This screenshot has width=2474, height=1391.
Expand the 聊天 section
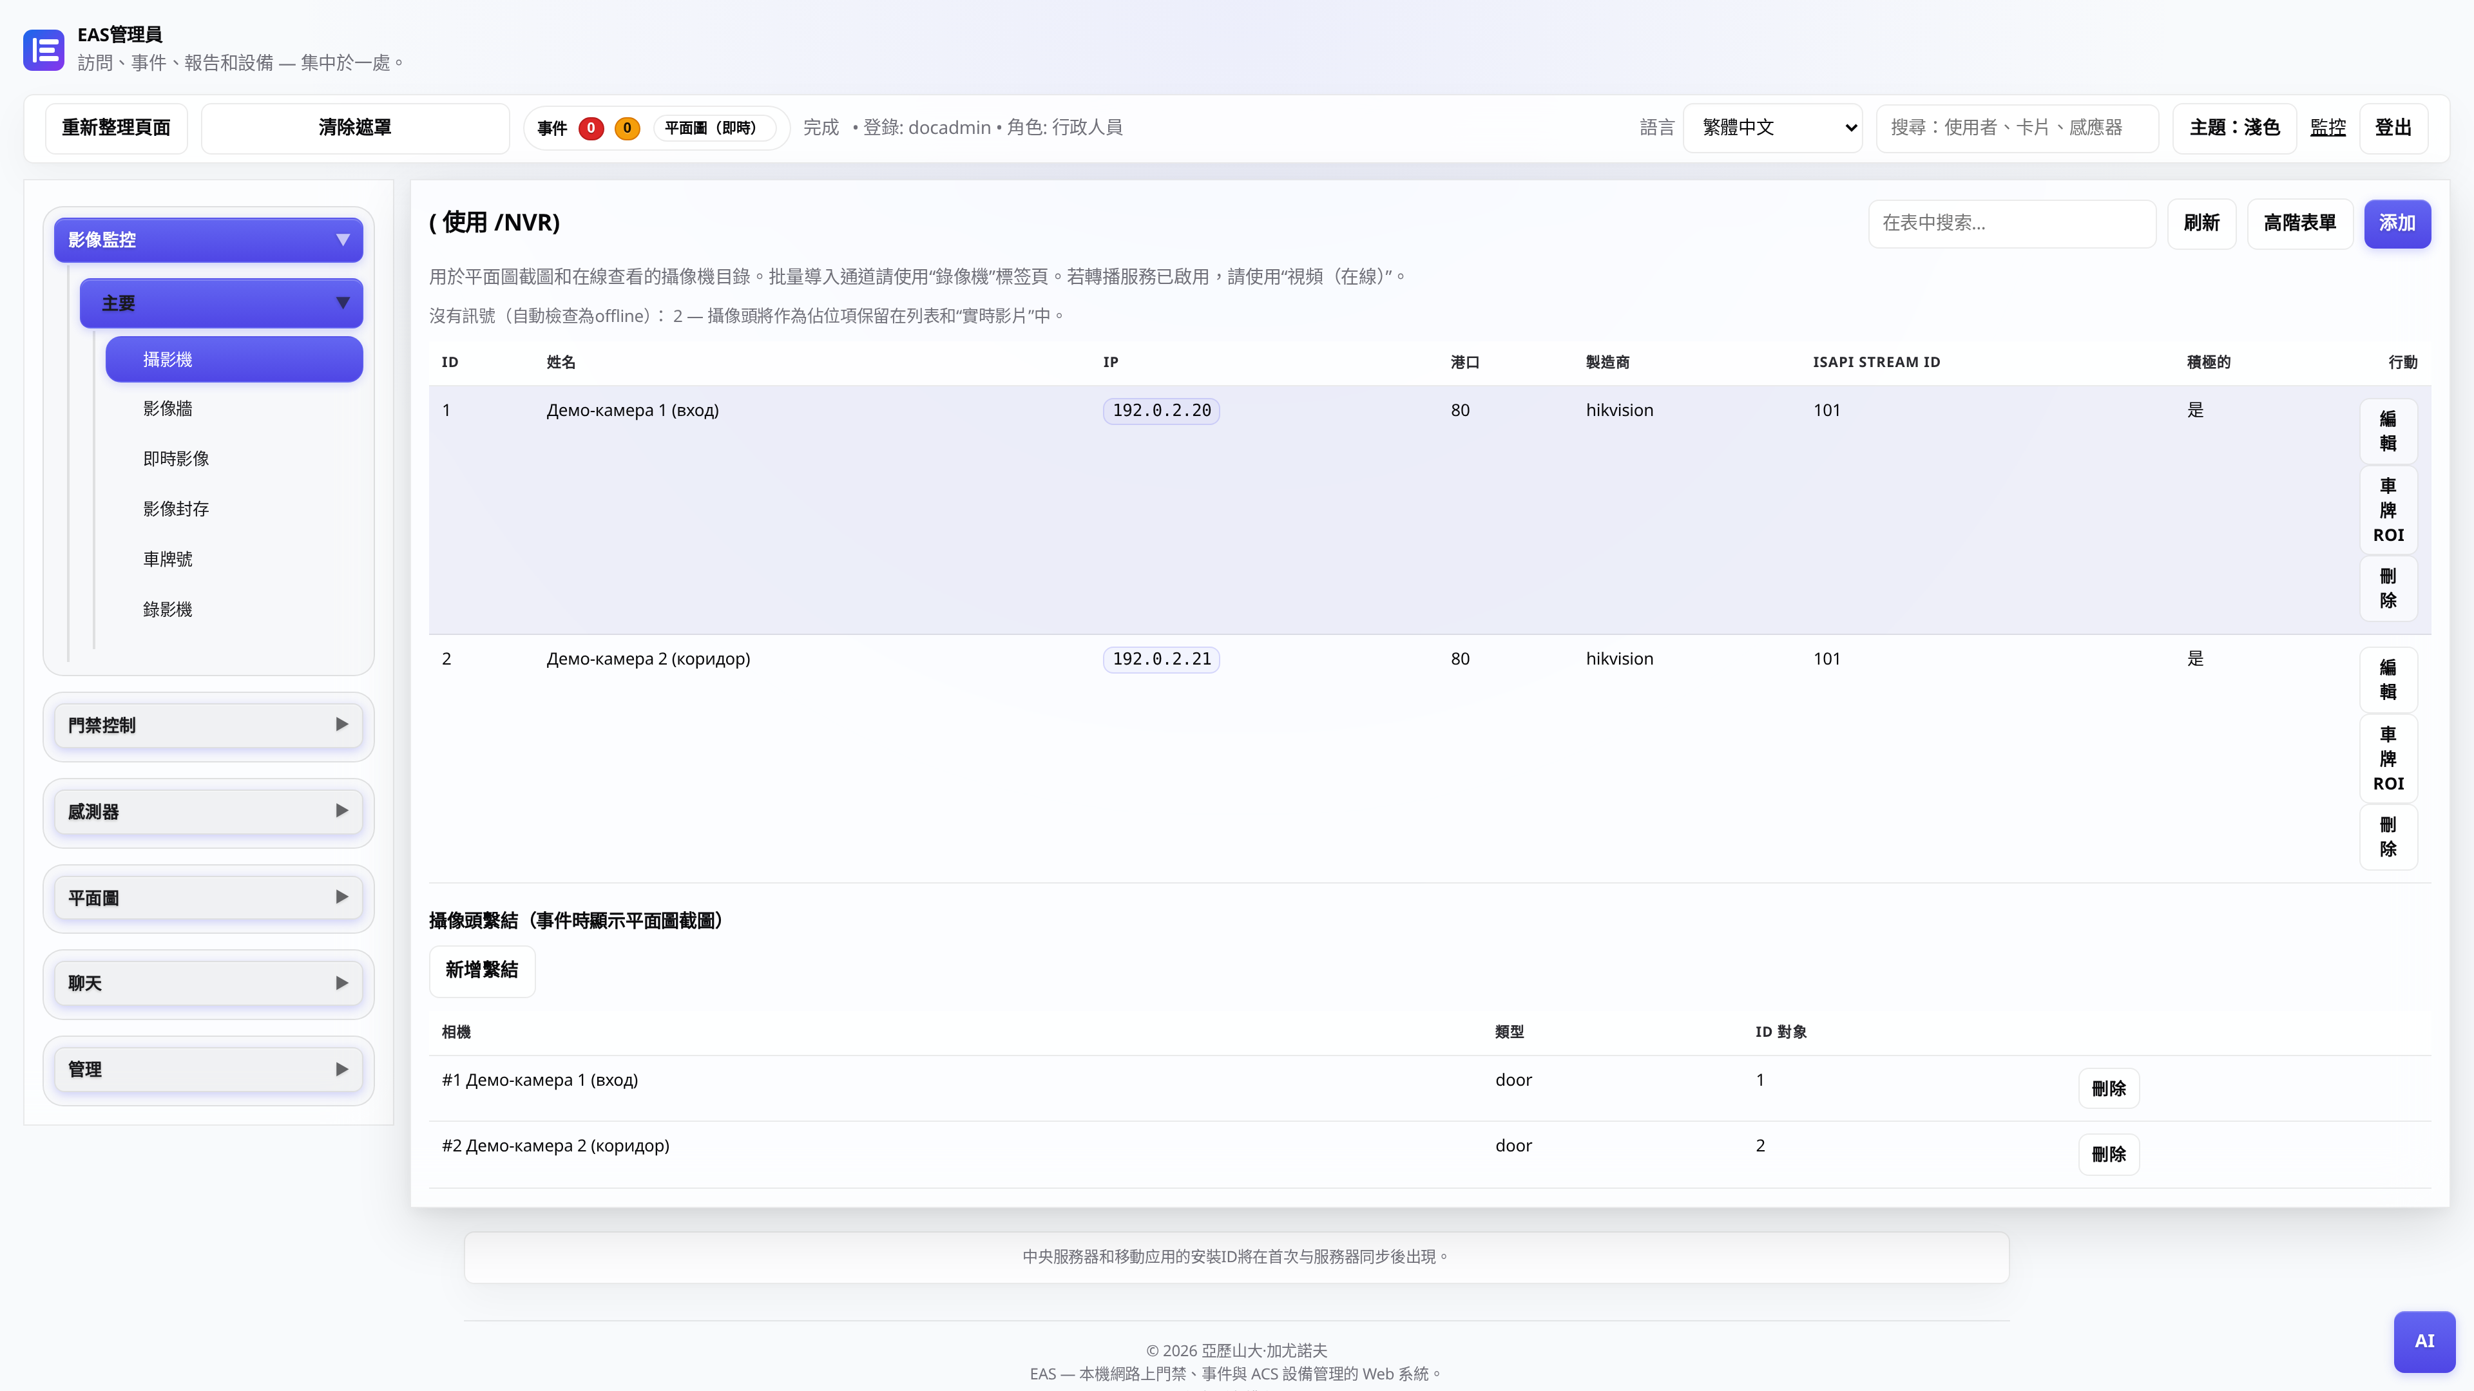click(208, 983)
